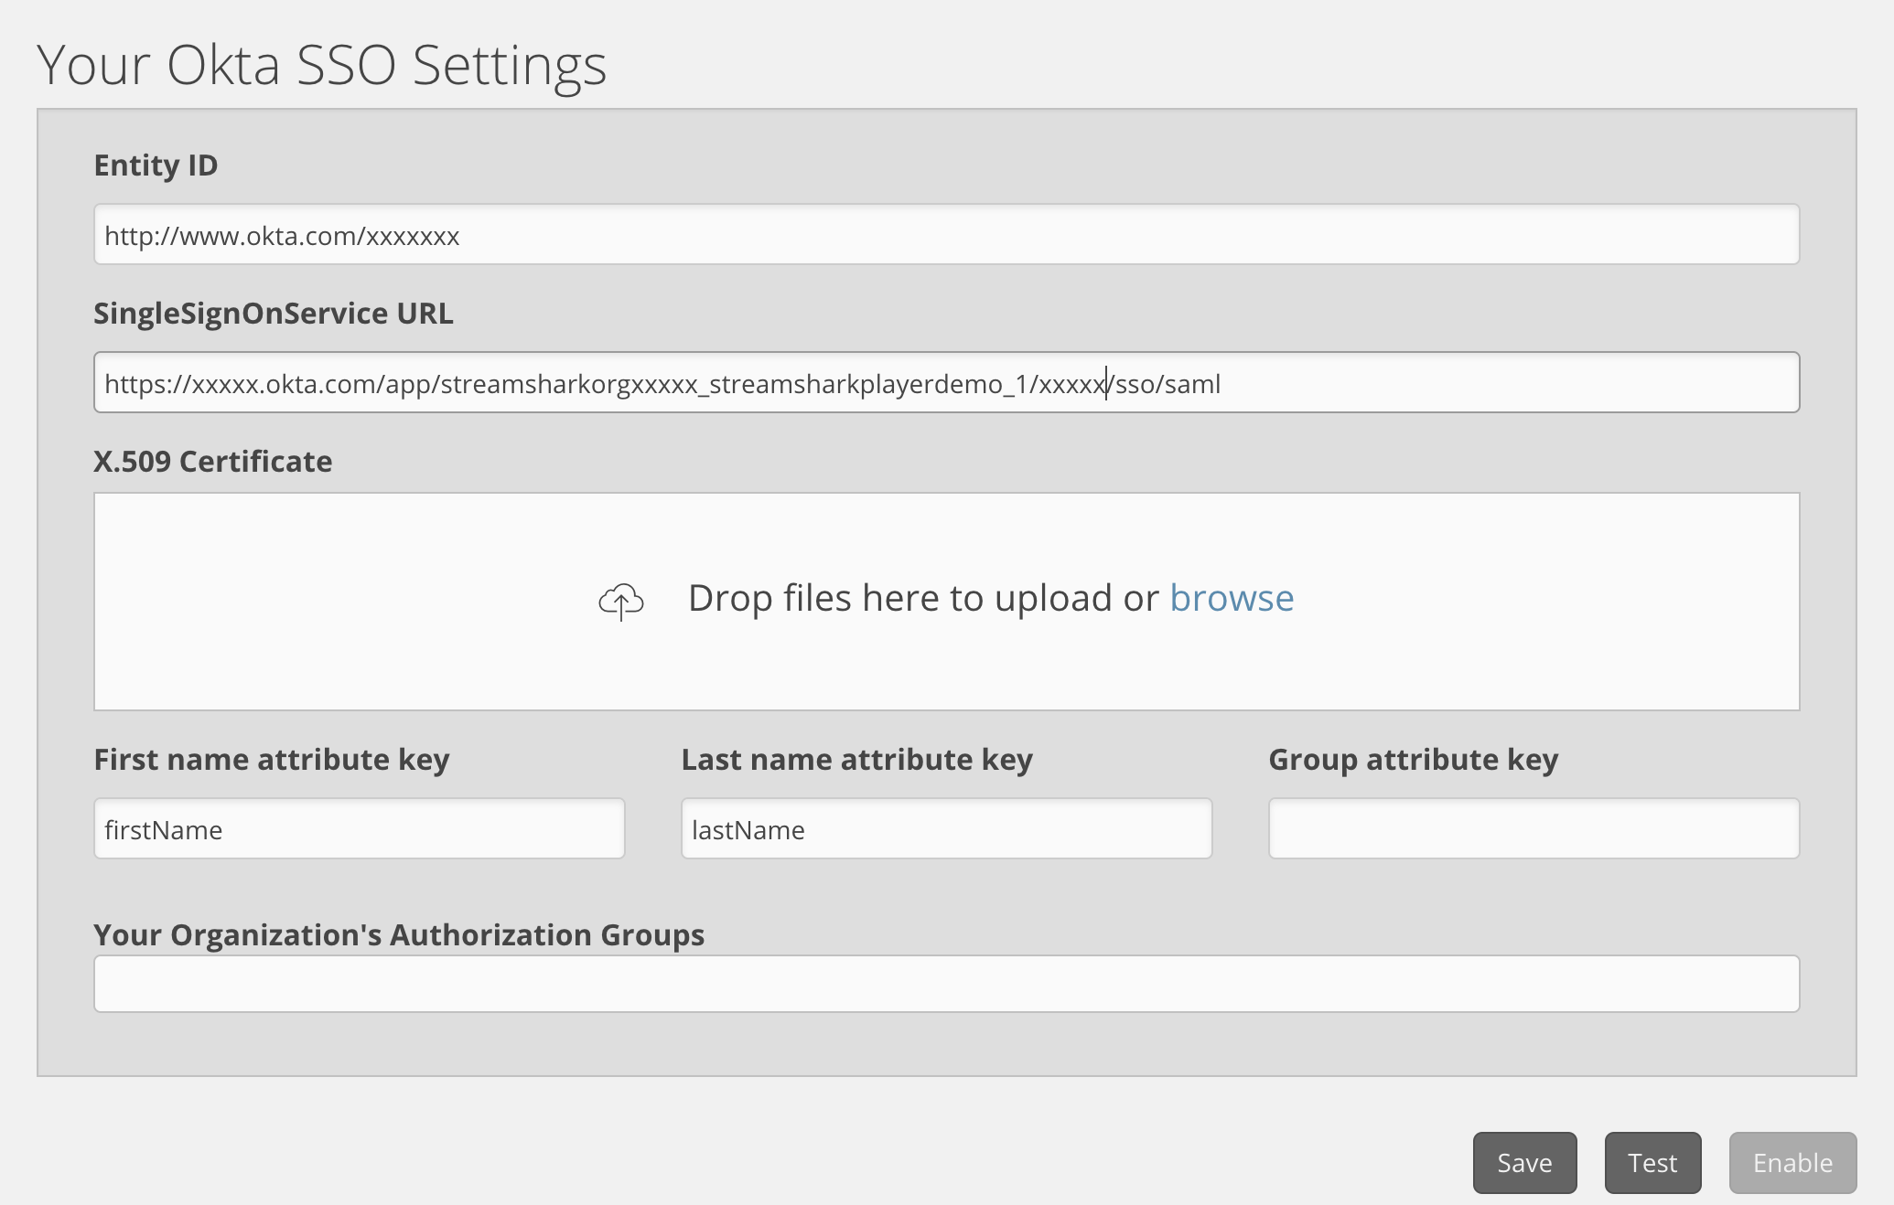Screen dimensions: 1894x1205
Task: Click the 'X.509 Certificate' label
Action: coord(212,461)
